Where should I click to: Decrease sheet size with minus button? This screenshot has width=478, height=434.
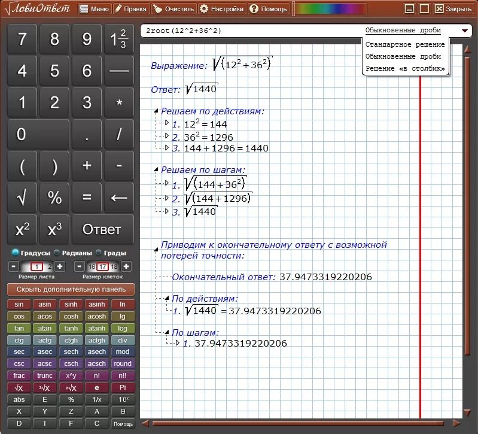click(13, 266)
